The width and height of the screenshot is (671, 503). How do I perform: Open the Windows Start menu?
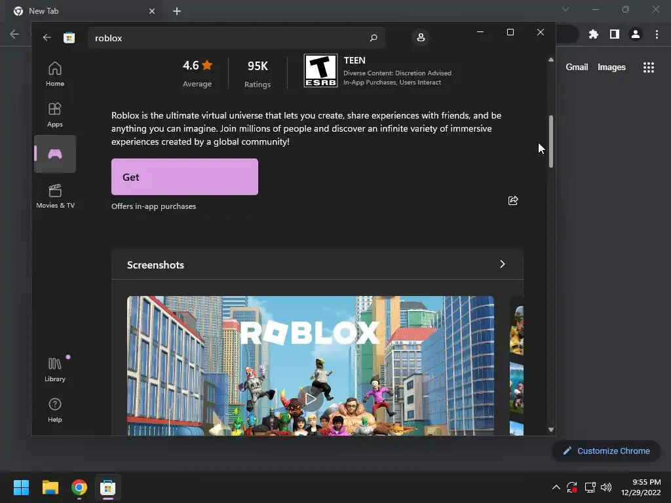pos(21,487)
